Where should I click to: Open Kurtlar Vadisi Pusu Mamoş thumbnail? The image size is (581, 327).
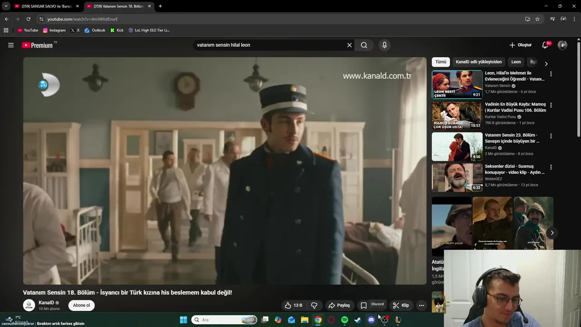pyautogui.click(x=457, y=115)
